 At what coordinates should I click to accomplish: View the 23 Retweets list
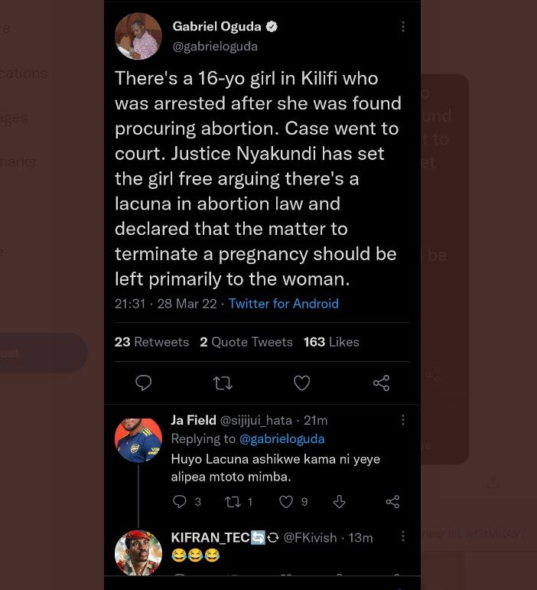click(151, 342)
